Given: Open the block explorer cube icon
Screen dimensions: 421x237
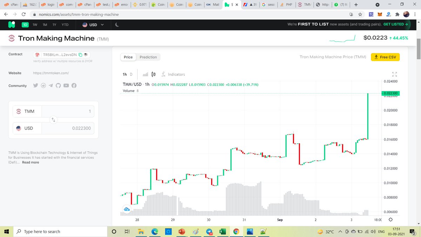Looking at the screenshot, I should pos(86,55).
